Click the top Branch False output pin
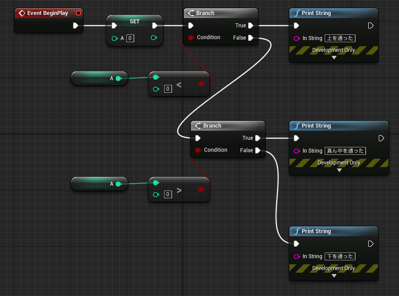399x296 pixels. (251, 38)
